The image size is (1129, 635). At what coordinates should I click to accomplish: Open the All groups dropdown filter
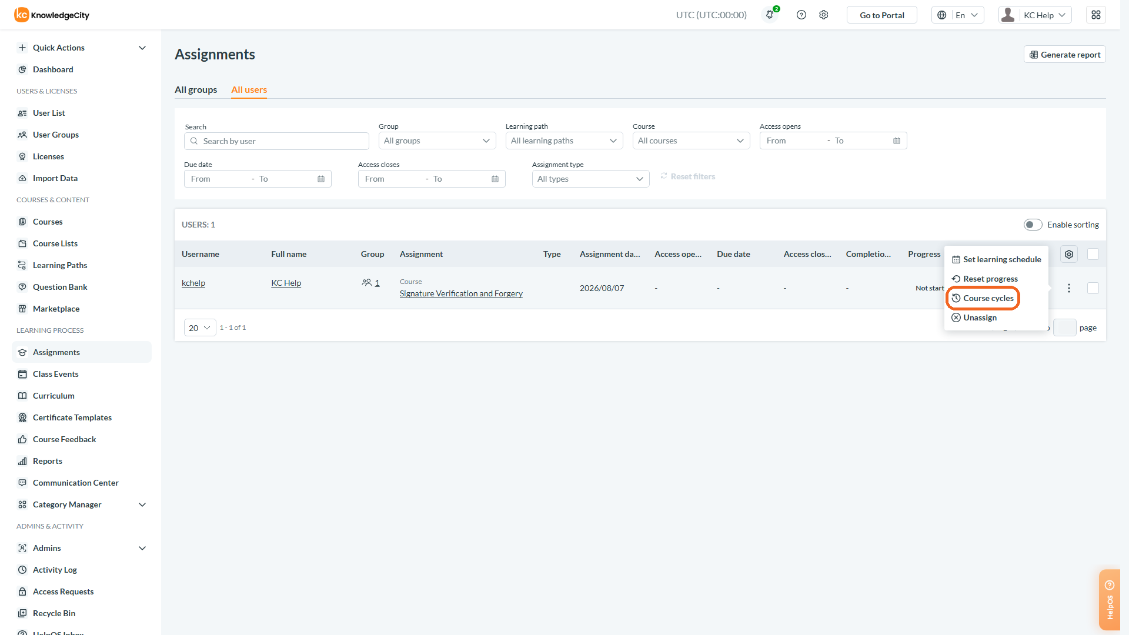pos(437,141)
